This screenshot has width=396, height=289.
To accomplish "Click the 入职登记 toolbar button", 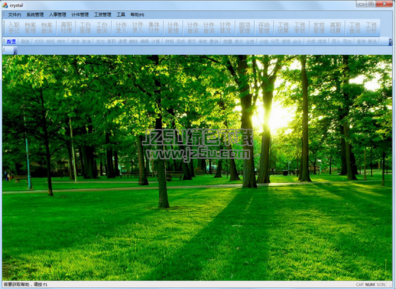I will point(14,28).
